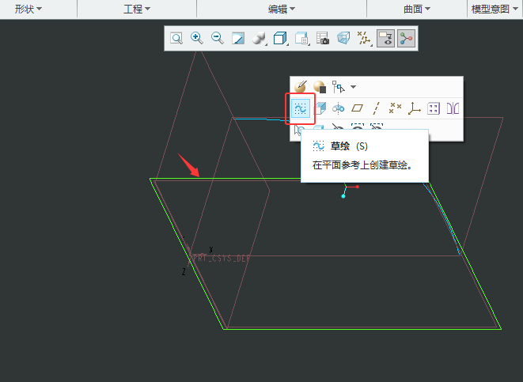Click the Extrude box icon in mini toolbar

(x=320, y=108)
